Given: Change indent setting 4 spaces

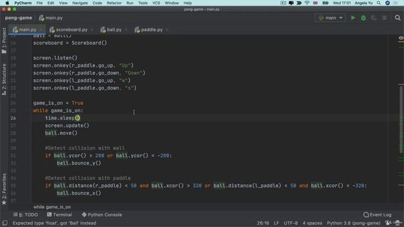Looking at the screenshot, I should (x=312, y=223).
